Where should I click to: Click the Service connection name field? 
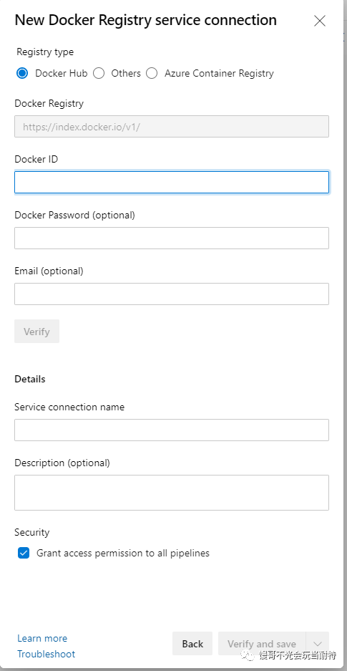[172, 430]
